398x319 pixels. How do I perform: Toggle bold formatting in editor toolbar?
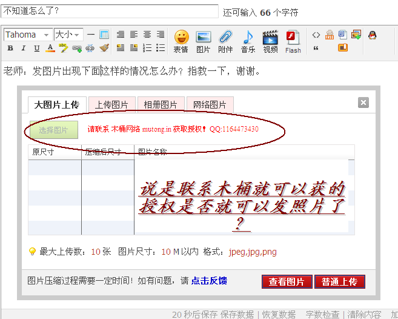pos(10,49)
